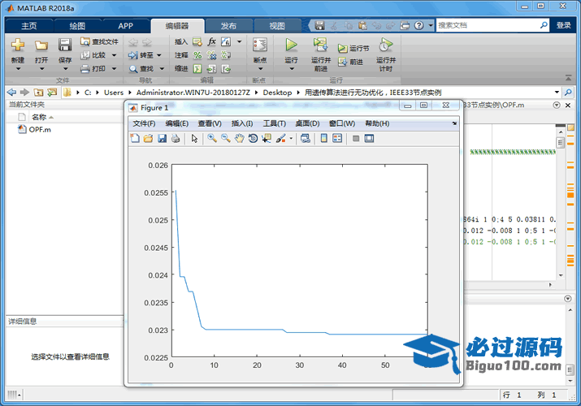Switch to the Home (主页) tab
The height and width of the screenshot is (406, 581).
(29, 26)
